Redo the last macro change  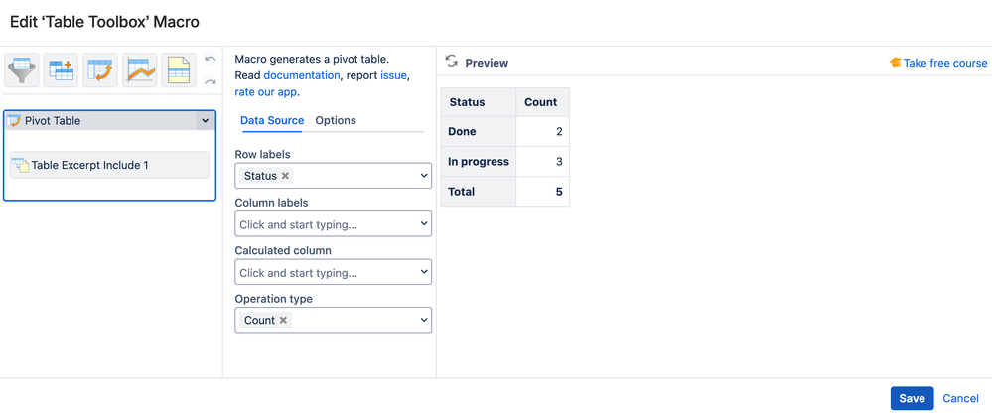tap(210, 82)
